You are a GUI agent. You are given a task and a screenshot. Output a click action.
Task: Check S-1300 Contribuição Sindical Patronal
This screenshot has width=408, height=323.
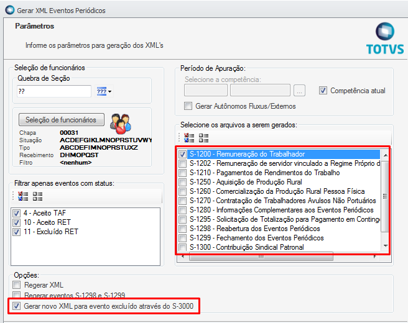[182, 247]
